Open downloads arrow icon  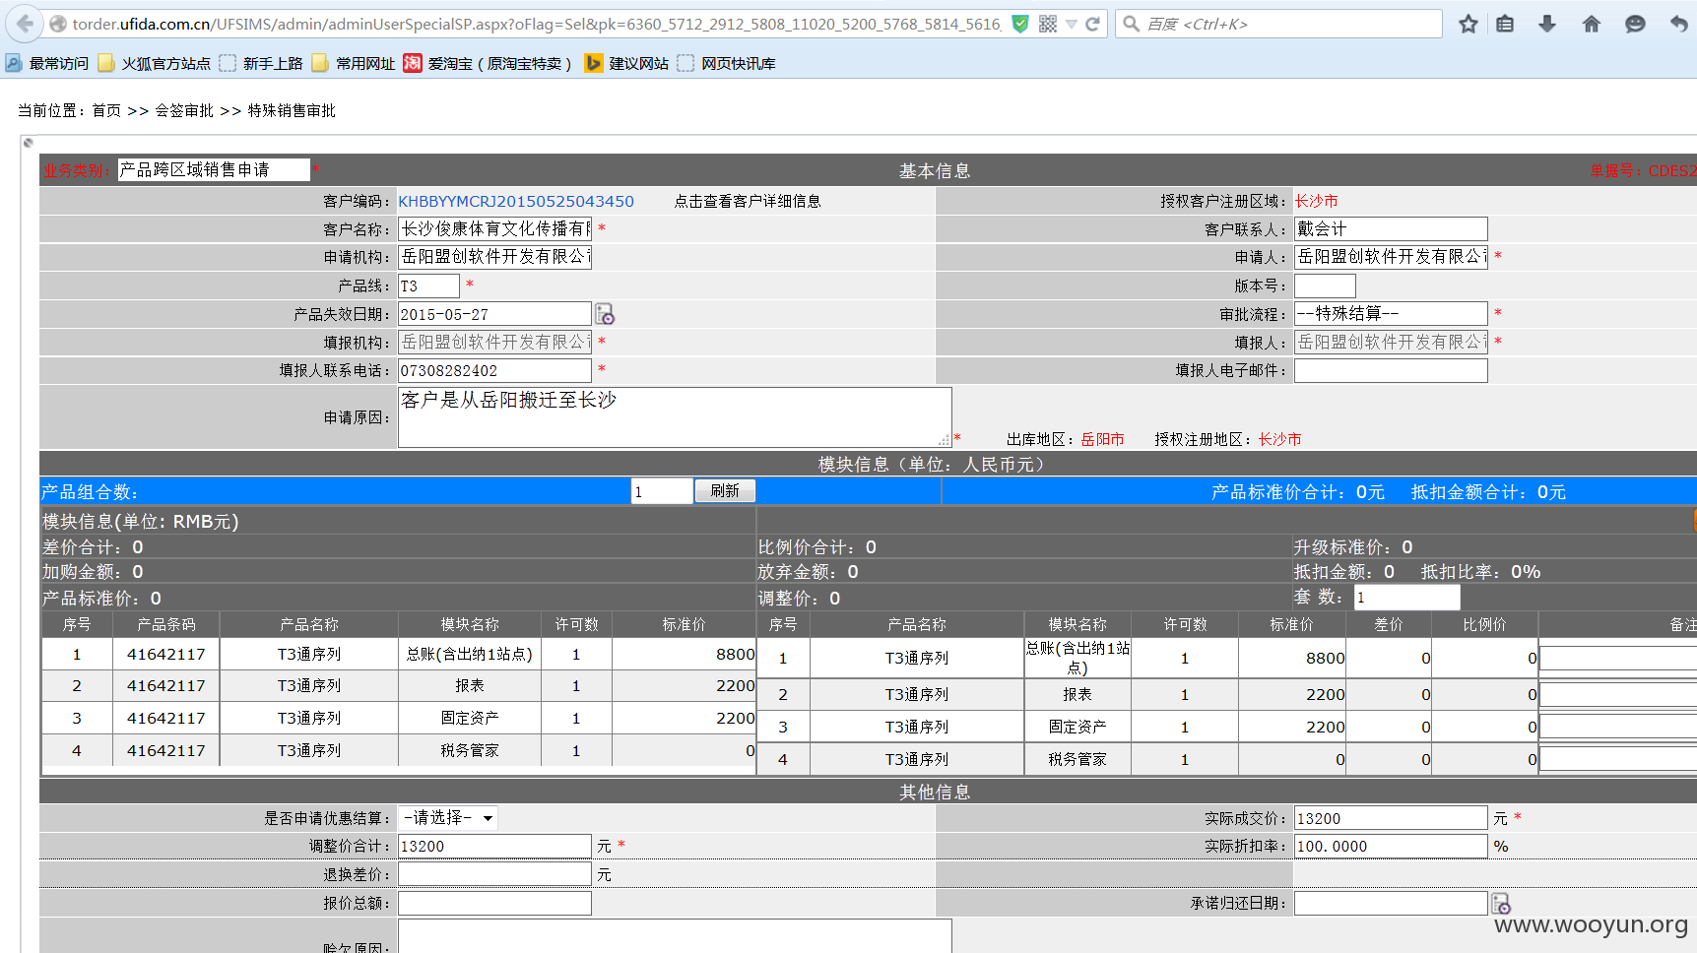(x=1547, y=24)
